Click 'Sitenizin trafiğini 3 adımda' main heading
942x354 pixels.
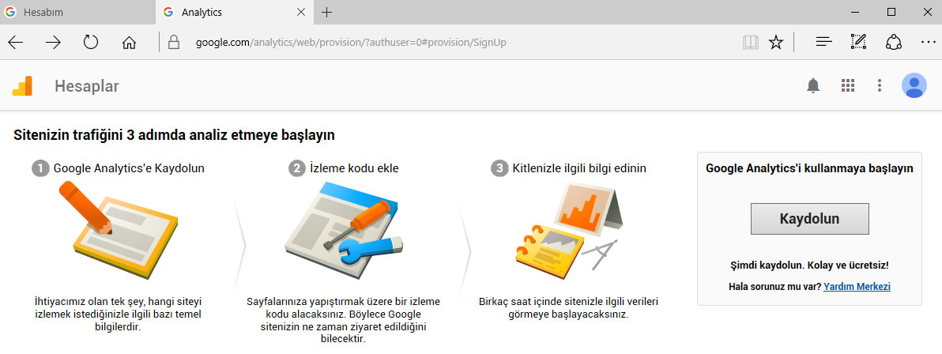click(x=174, y=135)
